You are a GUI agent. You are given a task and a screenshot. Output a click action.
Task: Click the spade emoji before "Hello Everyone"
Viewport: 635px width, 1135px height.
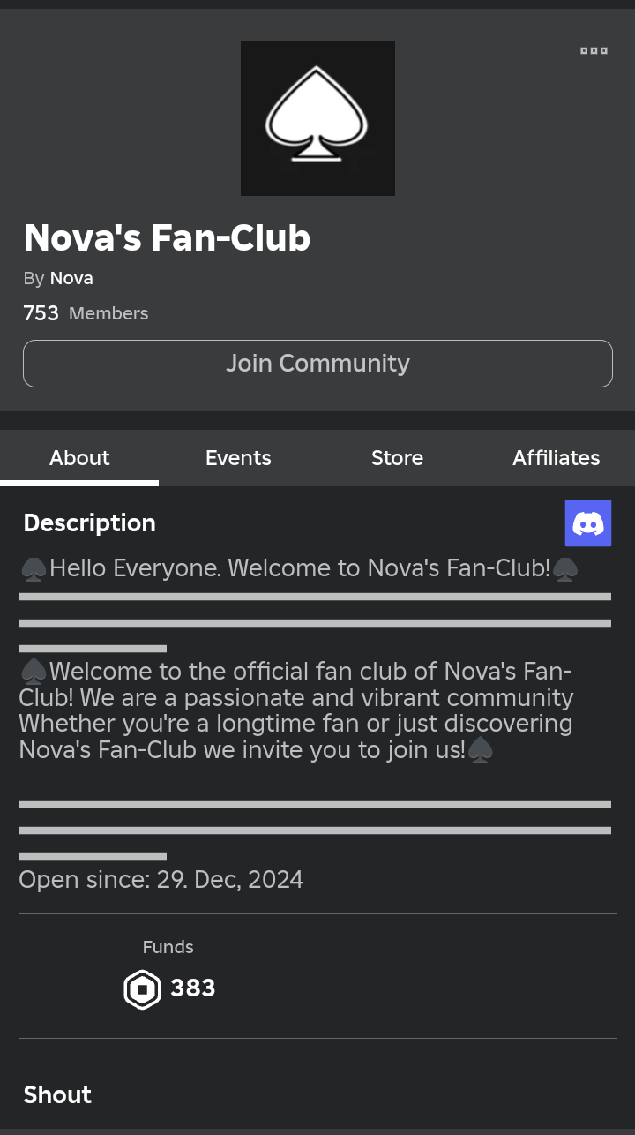click(34, 569)
